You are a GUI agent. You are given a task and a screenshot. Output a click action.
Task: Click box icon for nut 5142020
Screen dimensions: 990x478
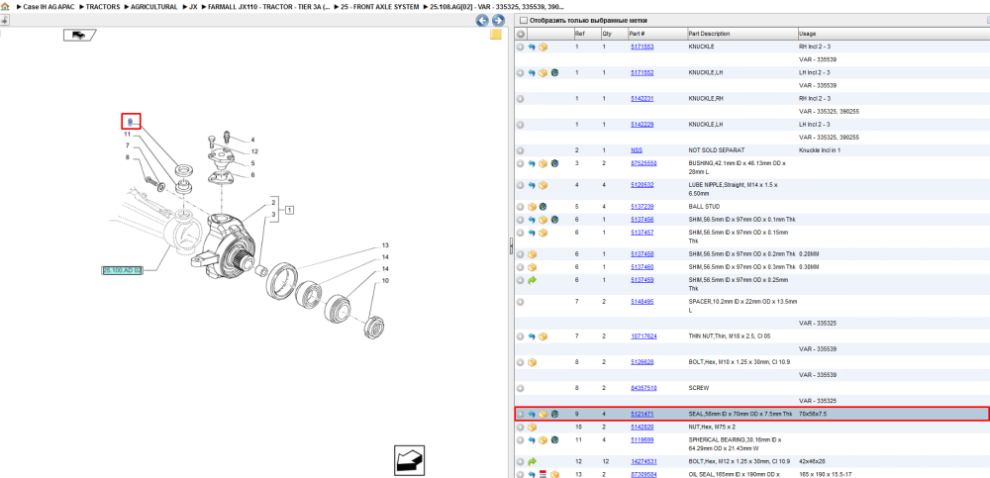pyautogui.click(x=532, y=428)
